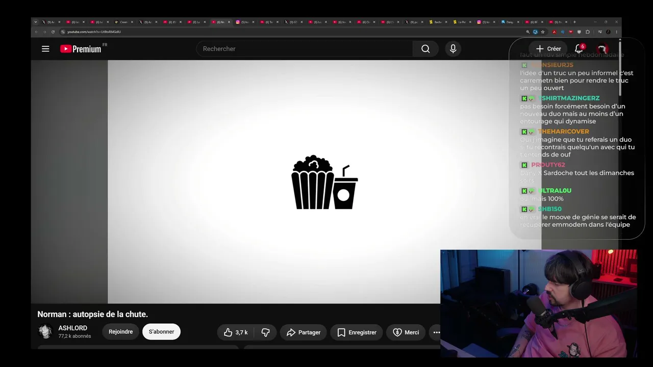Open more actions three-dot menu under video
The image size is (653, 367).
point(436,332)
